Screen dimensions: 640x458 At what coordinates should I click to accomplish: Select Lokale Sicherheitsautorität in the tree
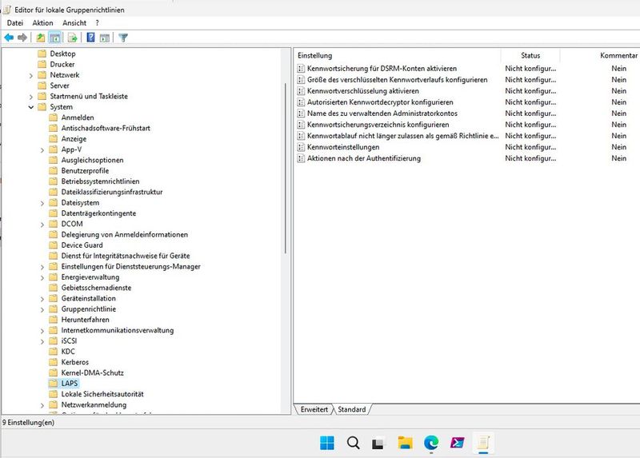tap(102, 394)
